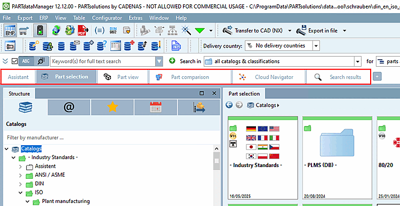Screen dimensions: 400x206
Task: Toggle the scan search mode button
Action: coord(41,61)
